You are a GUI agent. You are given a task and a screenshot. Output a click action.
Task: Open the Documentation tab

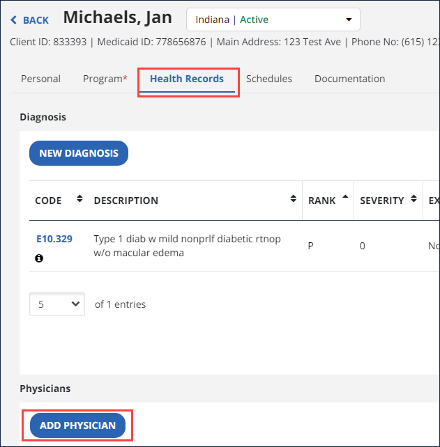[x=349, y=79]
